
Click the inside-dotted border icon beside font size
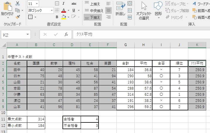click(x=57, y=4)
